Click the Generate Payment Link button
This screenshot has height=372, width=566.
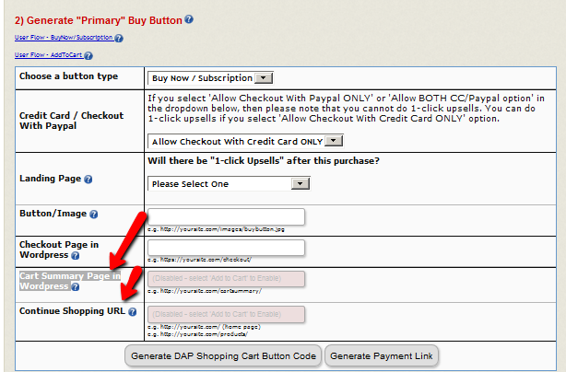coord(382,355)
